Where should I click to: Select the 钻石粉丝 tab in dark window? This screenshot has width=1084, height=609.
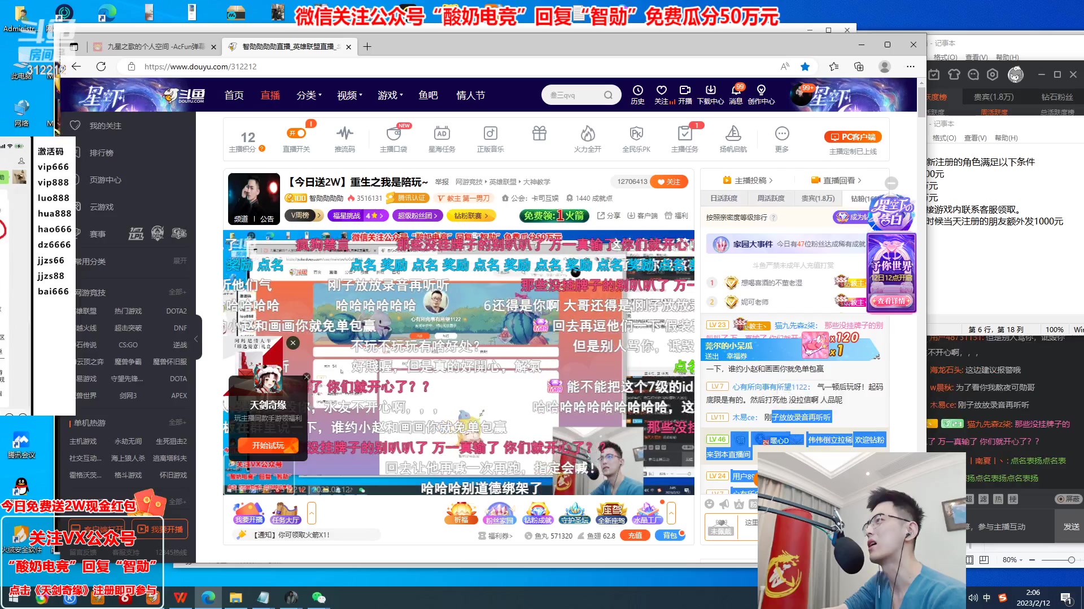click(x=1057, y=97)
